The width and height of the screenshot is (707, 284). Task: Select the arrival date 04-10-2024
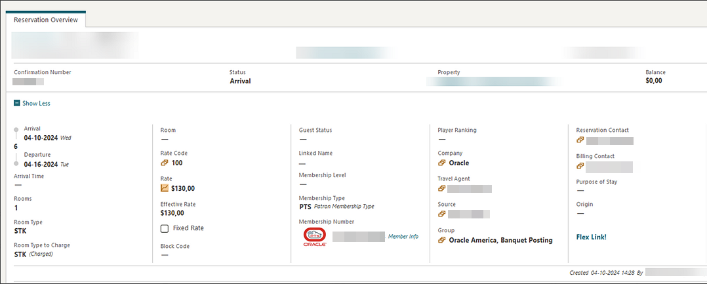coord(41,138)
